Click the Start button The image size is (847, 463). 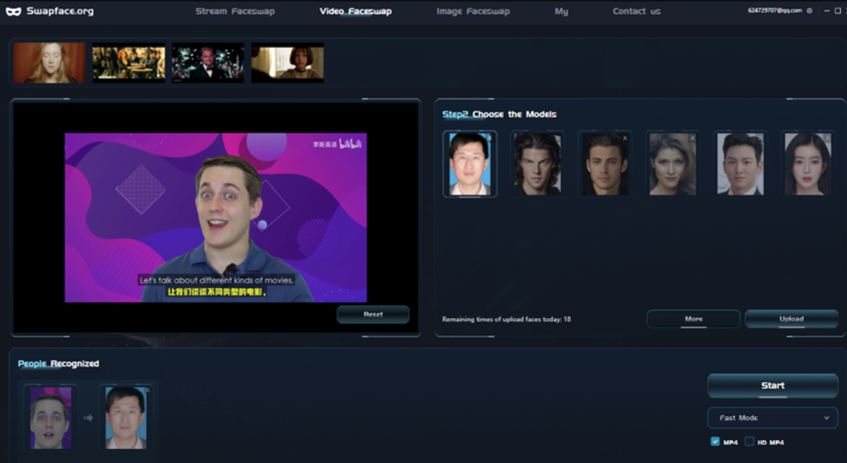[x=772, y=385]
